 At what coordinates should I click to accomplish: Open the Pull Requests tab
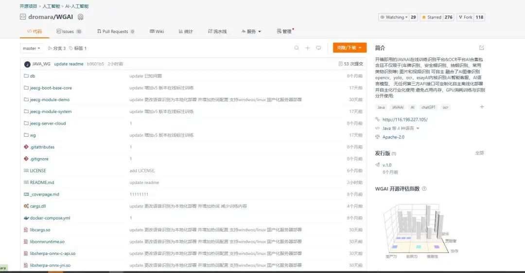pos(115,32)
